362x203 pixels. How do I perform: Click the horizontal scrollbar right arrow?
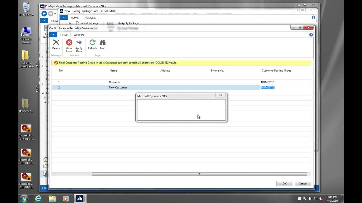pyautogui.click(x=309, y=174)
